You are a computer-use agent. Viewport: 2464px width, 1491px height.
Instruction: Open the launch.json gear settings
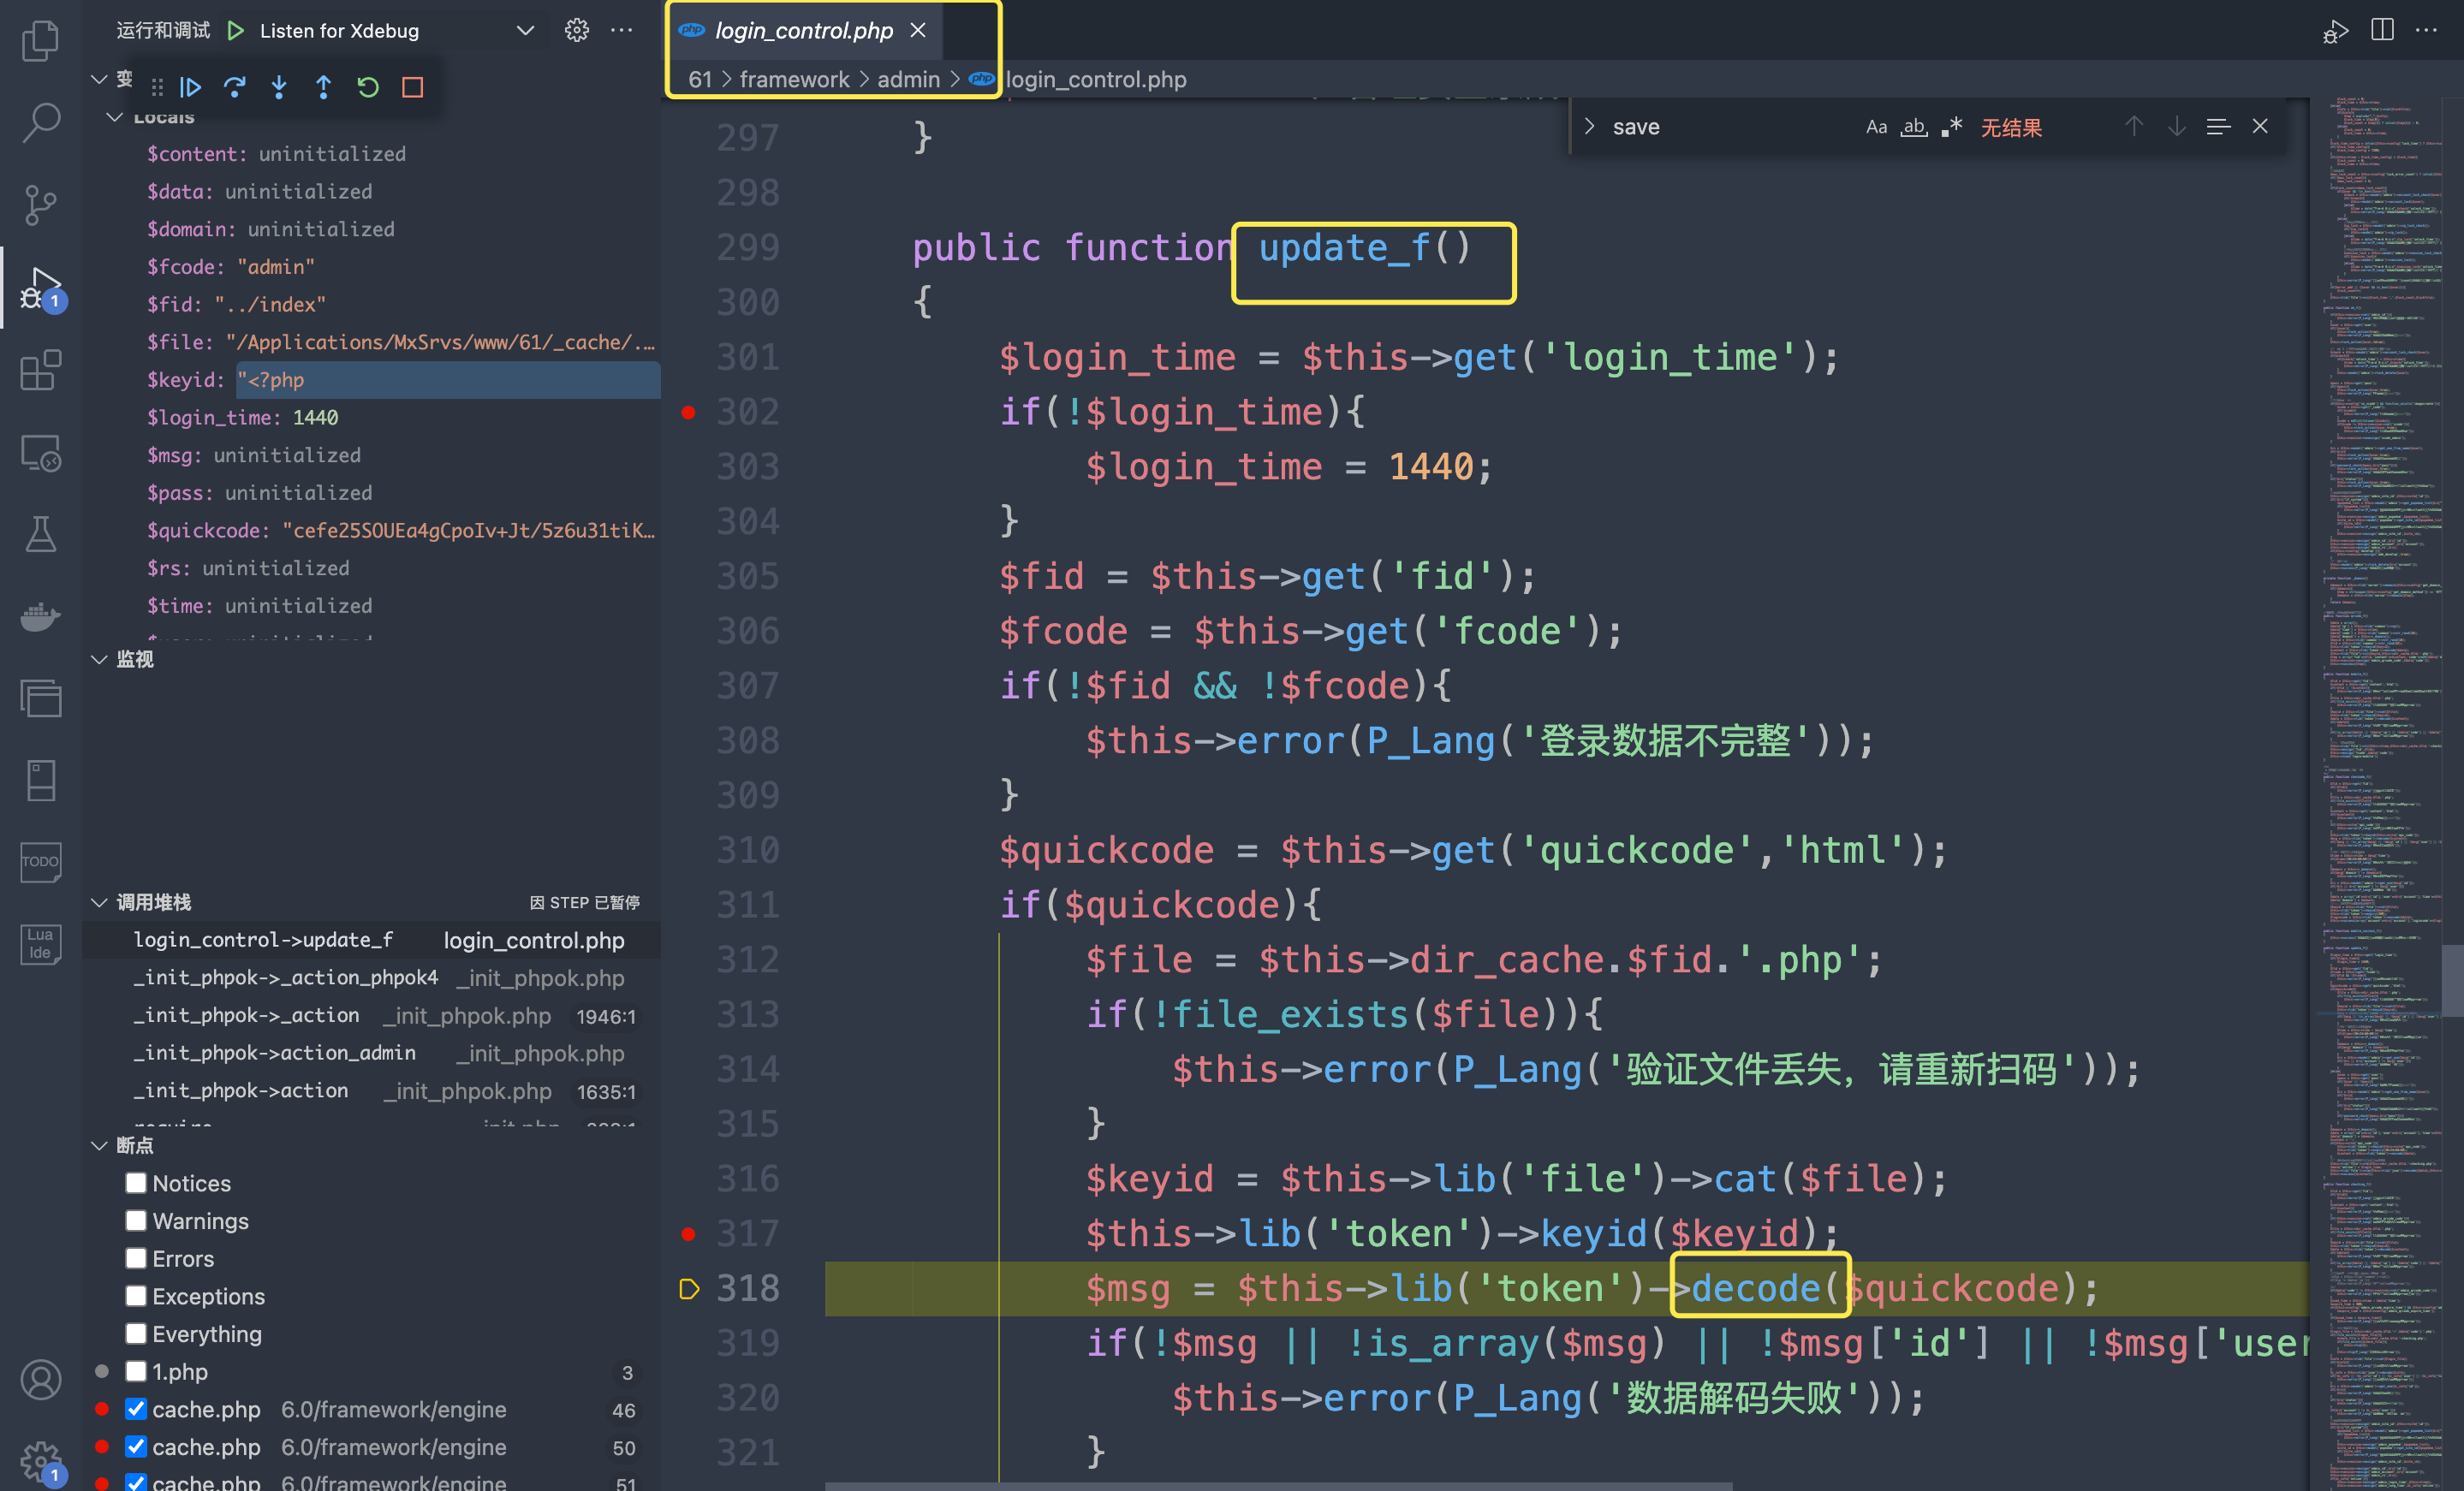(x=577, y=30)
